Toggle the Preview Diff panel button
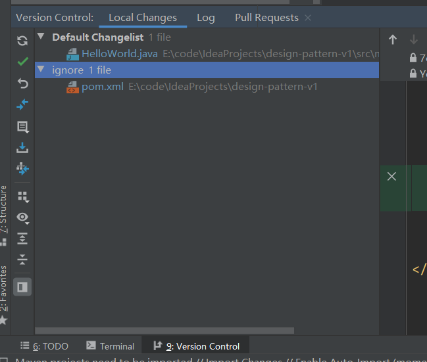The height and width of the screenshot is (362, 427). coord(22,286)
